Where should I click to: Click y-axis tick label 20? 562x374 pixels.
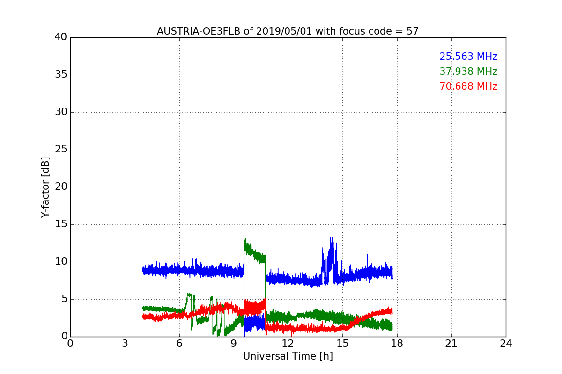61,187
